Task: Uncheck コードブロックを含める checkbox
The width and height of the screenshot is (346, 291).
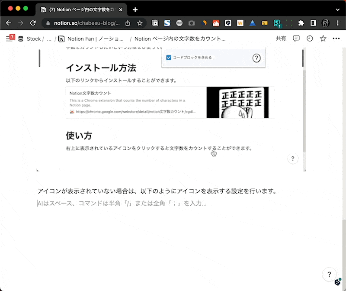Action: click(x=169, y=58)
